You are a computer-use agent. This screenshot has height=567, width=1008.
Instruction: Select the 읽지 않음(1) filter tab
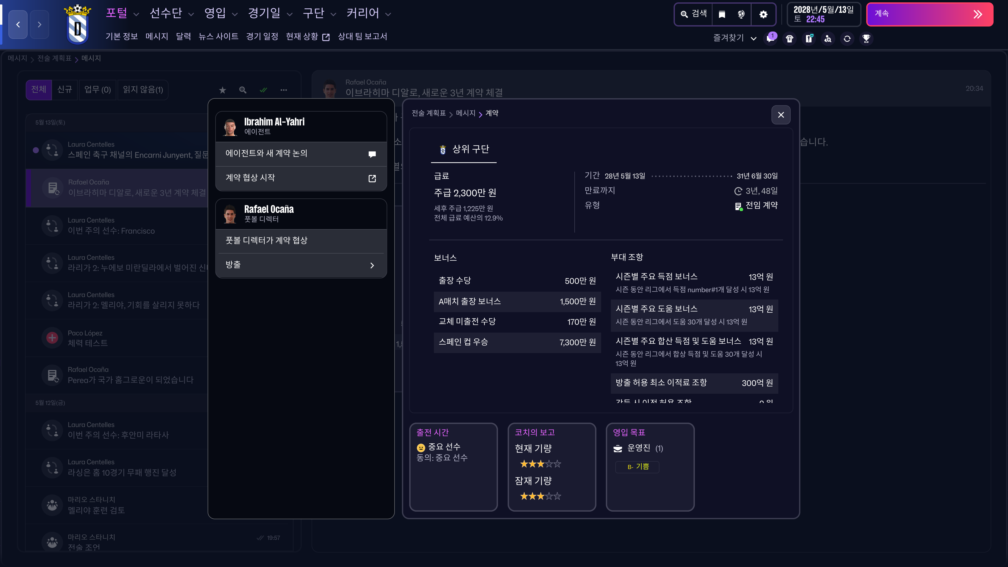pos(143,90)
